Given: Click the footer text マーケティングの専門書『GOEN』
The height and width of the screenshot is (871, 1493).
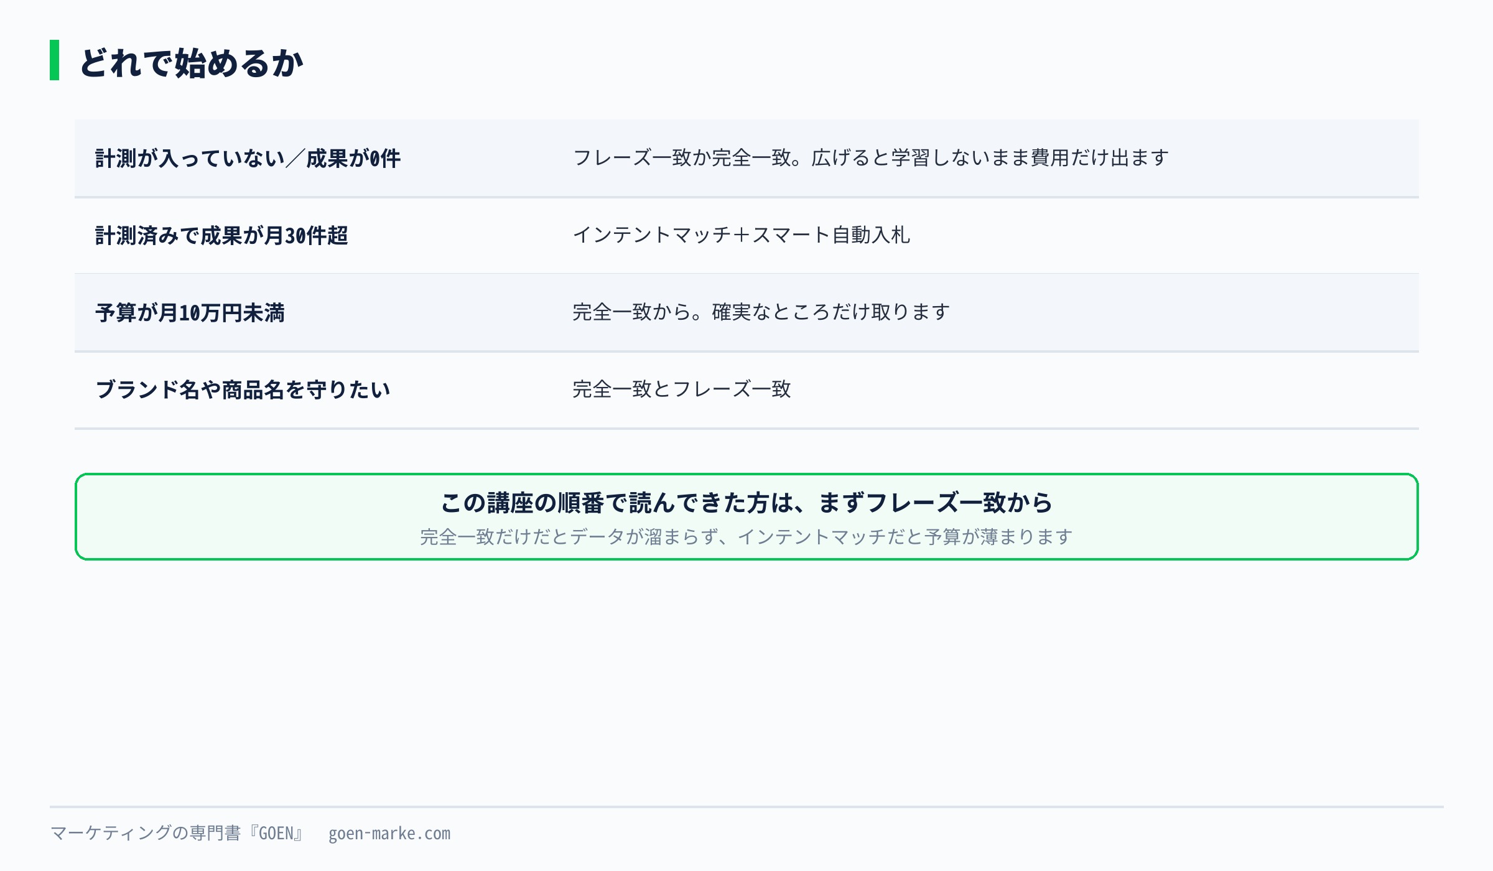Looking at the screenshot, I should point(178,833).
